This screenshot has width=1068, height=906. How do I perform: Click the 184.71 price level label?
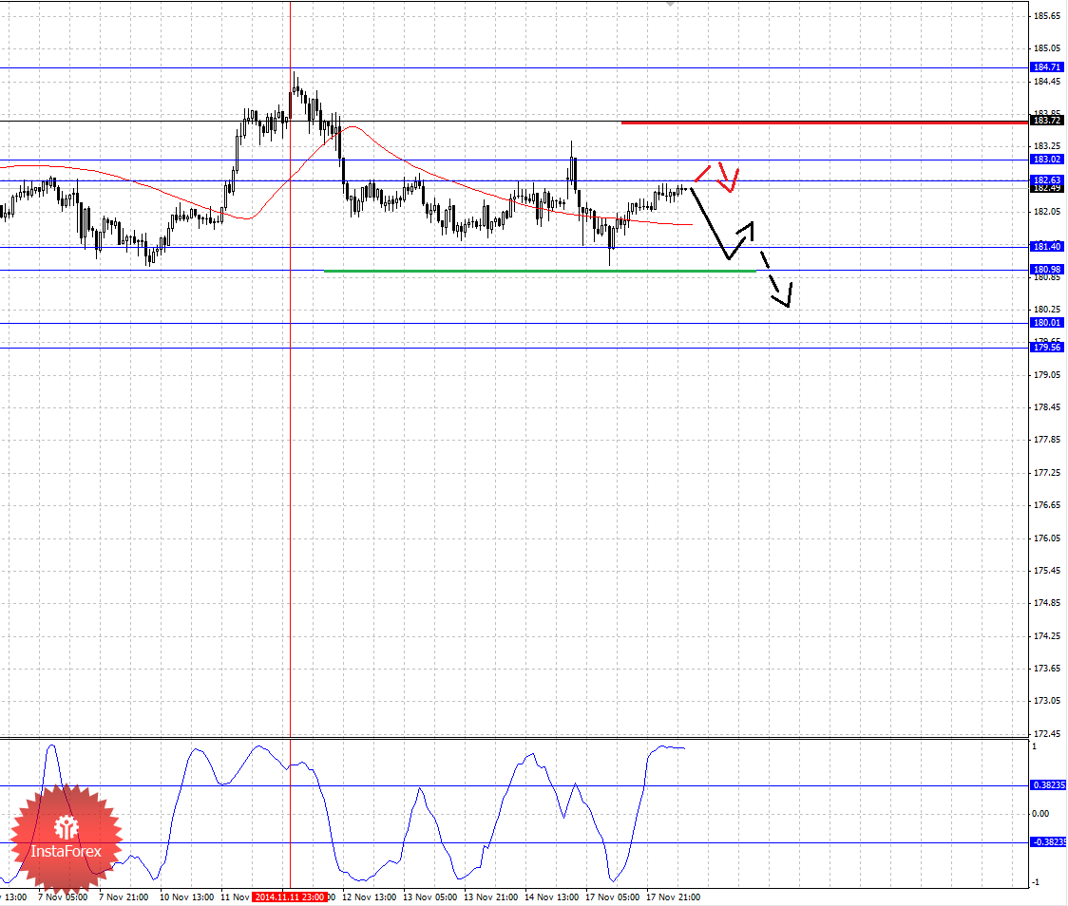[1046, 66]
